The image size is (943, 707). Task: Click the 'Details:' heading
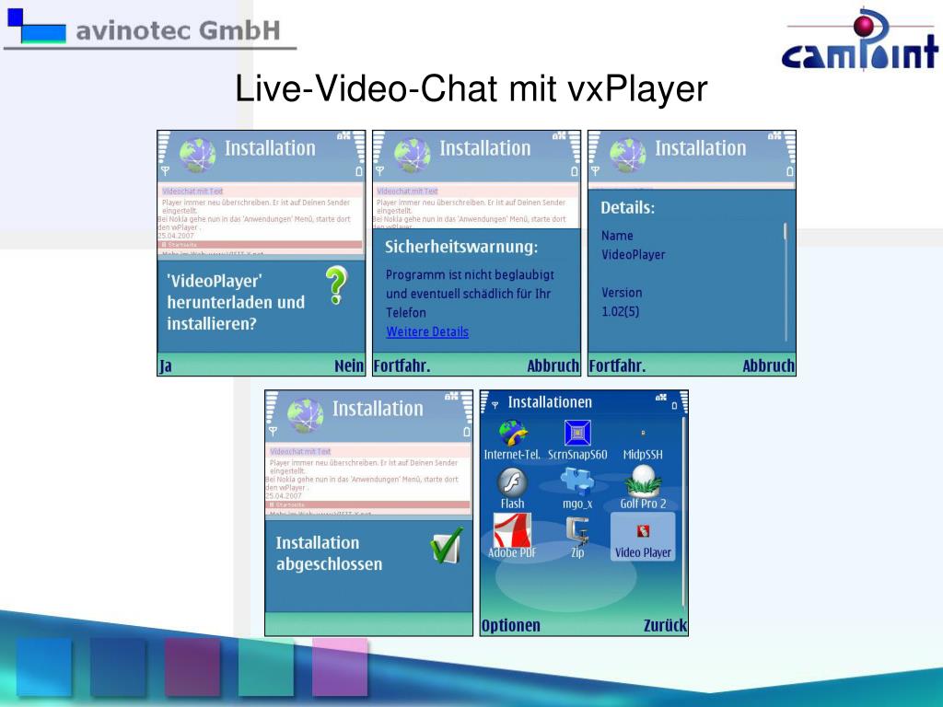tap(628, 207)
